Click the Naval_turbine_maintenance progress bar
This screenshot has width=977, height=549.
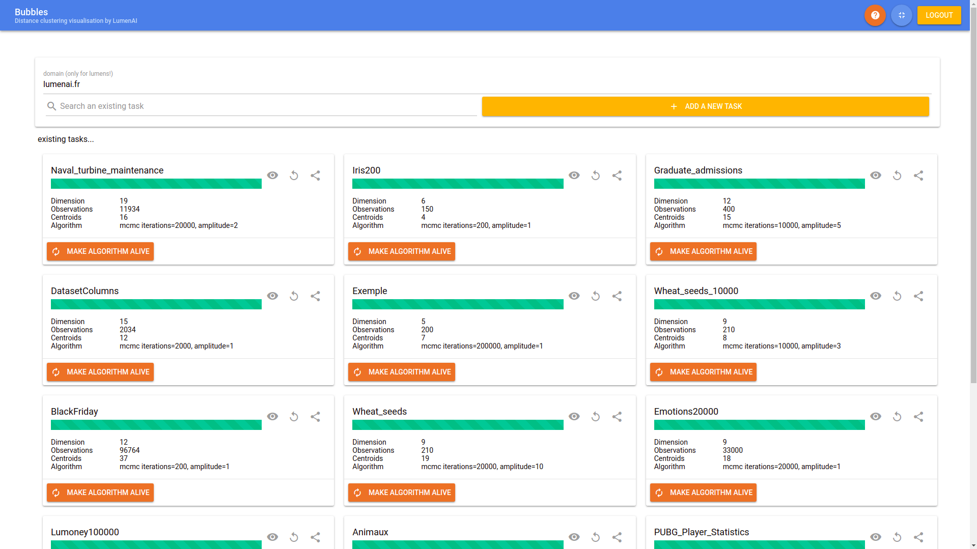coord(156,184)
